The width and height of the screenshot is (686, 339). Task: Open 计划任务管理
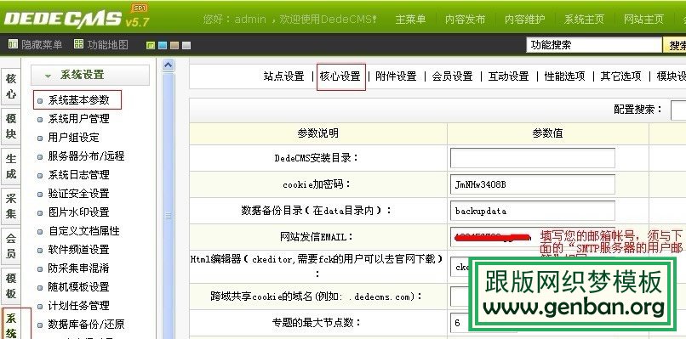pyautogui.click(x=79, y=306)
